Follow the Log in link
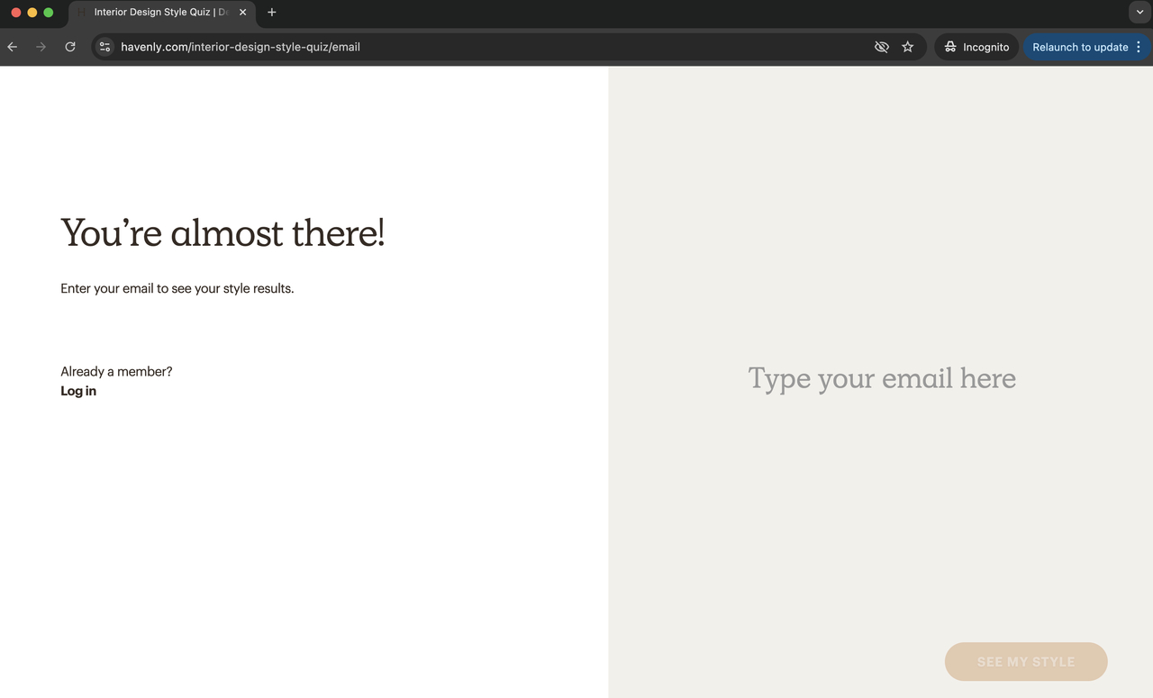The image size is (1153, 698). click(x=78, y=391)
